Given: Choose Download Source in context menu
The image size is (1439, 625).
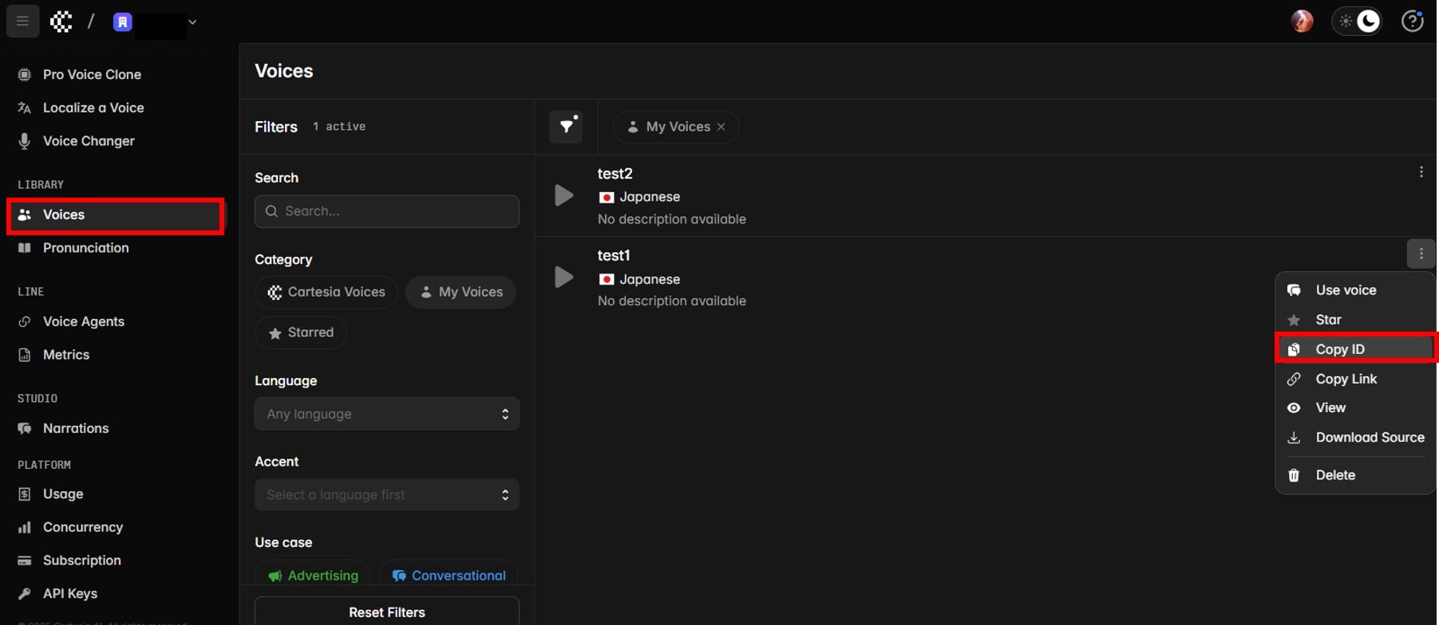Looking at the screenshot, I should point(1369,438).
